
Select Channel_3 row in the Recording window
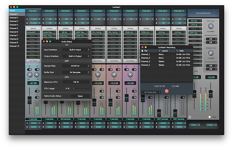click(x=167, y=62)
